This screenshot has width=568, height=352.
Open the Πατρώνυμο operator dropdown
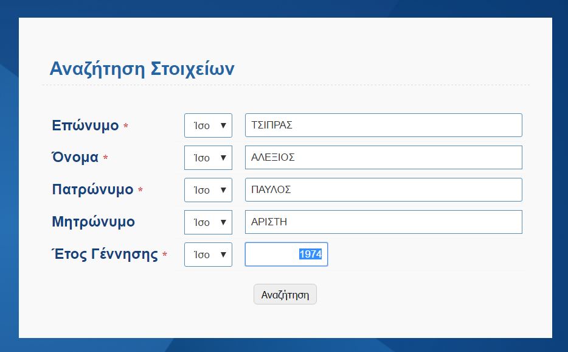208,190
